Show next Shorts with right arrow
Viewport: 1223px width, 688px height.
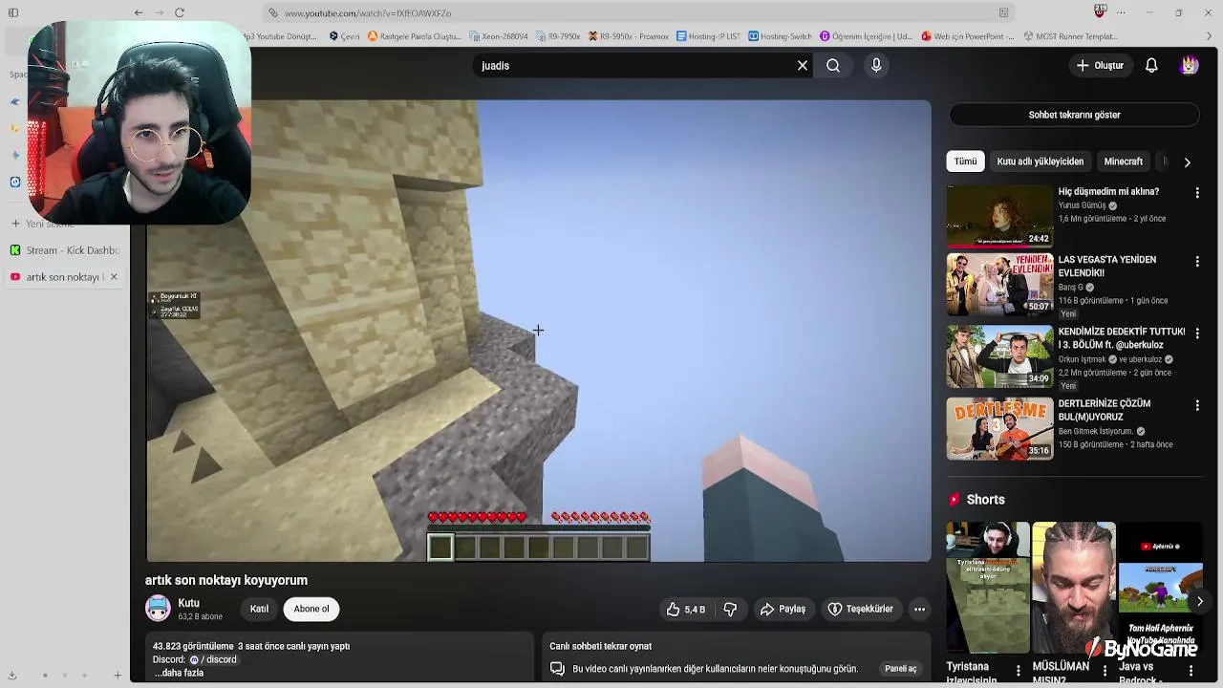[x=1199, y=601]
